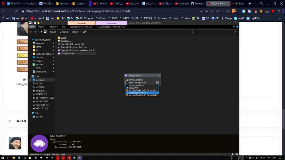Click the large VR headset preview icon
The image size is (285, 160).
39,143
